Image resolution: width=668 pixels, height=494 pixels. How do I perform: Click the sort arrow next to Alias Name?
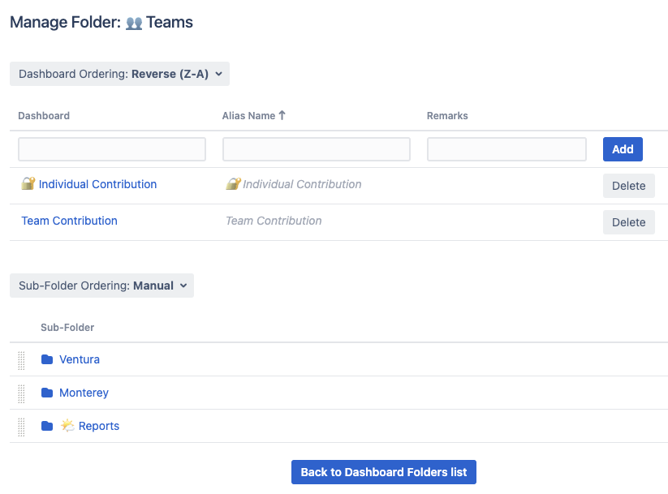click(282, 115)
